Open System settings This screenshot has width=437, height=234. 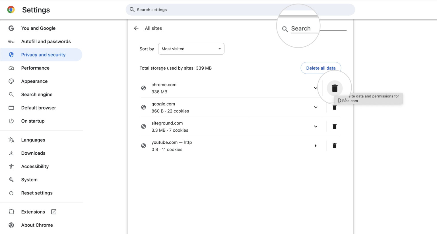(x=29, y=180)
